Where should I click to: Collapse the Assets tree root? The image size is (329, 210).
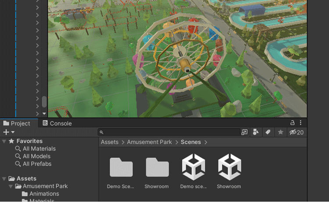(x=4, y=178)
